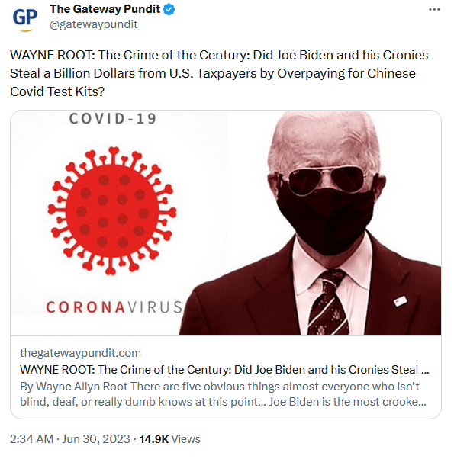
Task: Click the striped tie in the photo
Action: tap(329, 303)
